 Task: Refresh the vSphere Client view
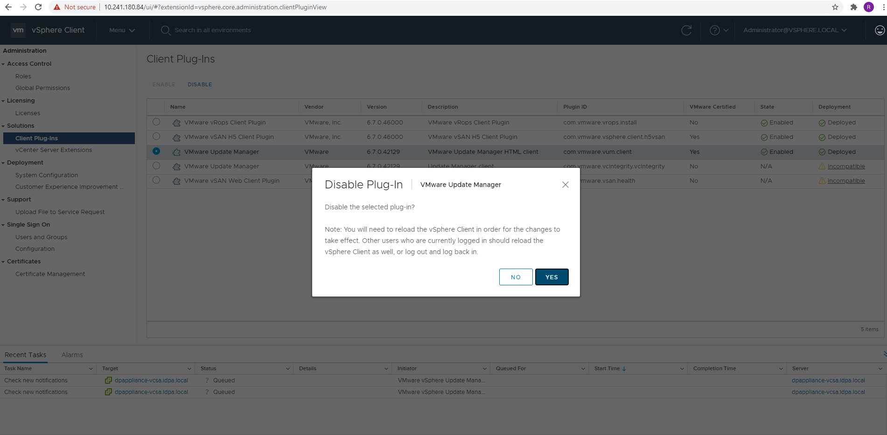coord(686,30)
